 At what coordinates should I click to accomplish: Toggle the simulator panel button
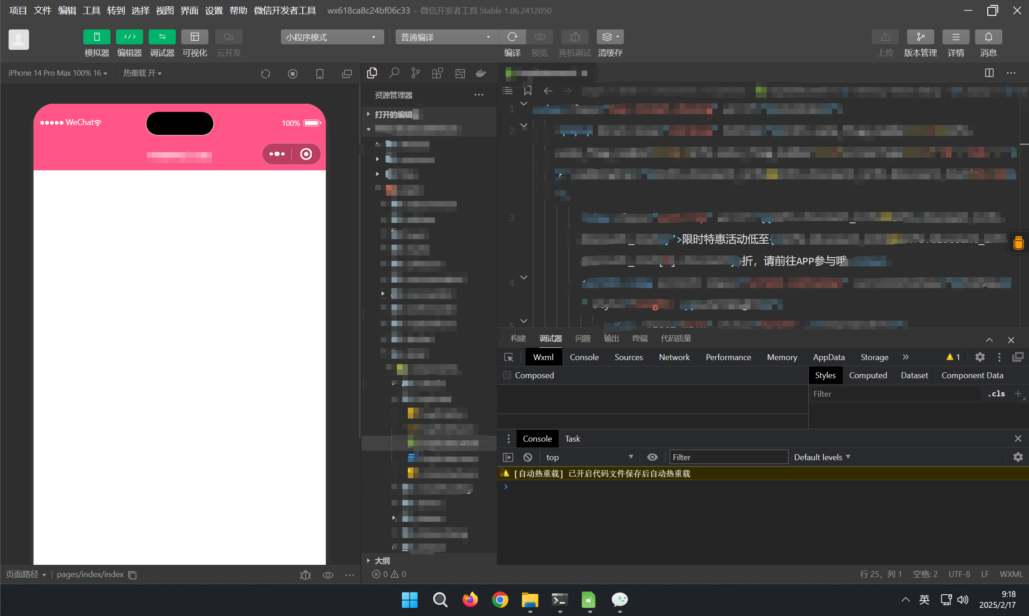[97, 37]
